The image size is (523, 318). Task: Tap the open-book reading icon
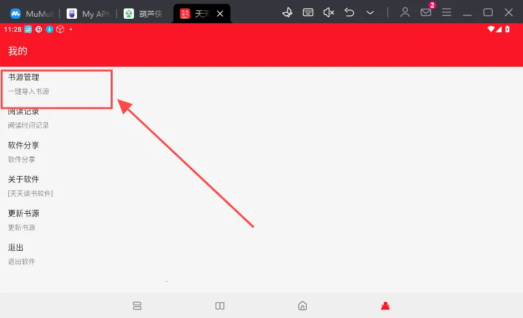point(220,306)
